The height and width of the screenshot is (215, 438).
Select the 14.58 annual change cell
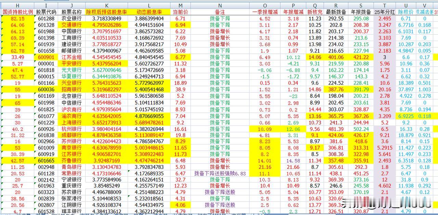(x=293, y=161)
